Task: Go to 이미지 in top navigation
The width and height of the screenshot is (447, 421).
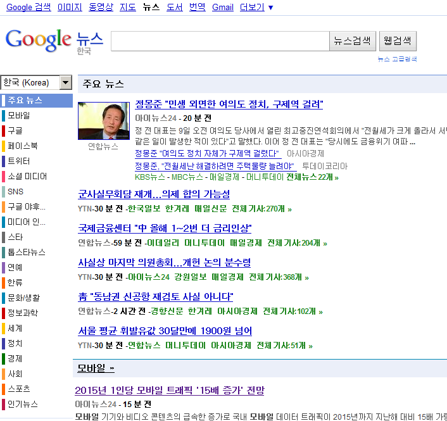Action: click(x=70, y=7)
